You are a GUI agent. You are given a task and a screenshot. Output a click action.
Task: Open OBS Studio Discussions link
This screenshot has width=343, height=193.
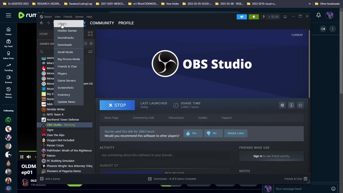176,118
